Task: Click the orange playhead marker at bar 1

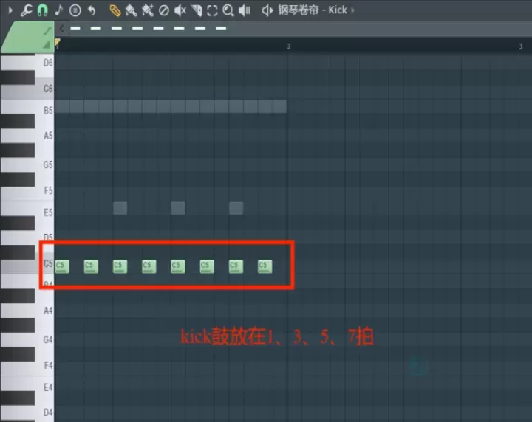Action: [58, 43]
